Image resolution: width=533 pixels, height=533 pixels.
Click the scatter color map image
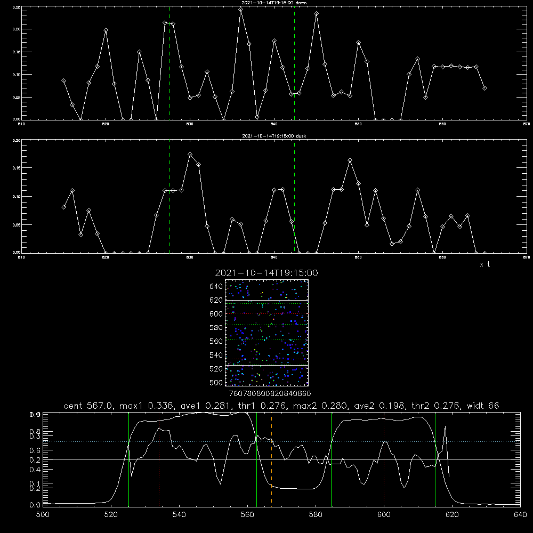pos(266,333)
